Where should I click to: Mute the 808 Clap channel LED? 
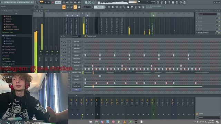click(x=61, y=45)
